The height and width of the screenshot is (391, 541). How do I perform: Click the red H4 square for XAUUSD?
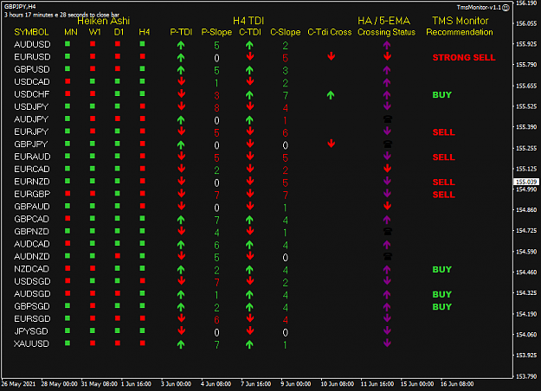point(142,343)
